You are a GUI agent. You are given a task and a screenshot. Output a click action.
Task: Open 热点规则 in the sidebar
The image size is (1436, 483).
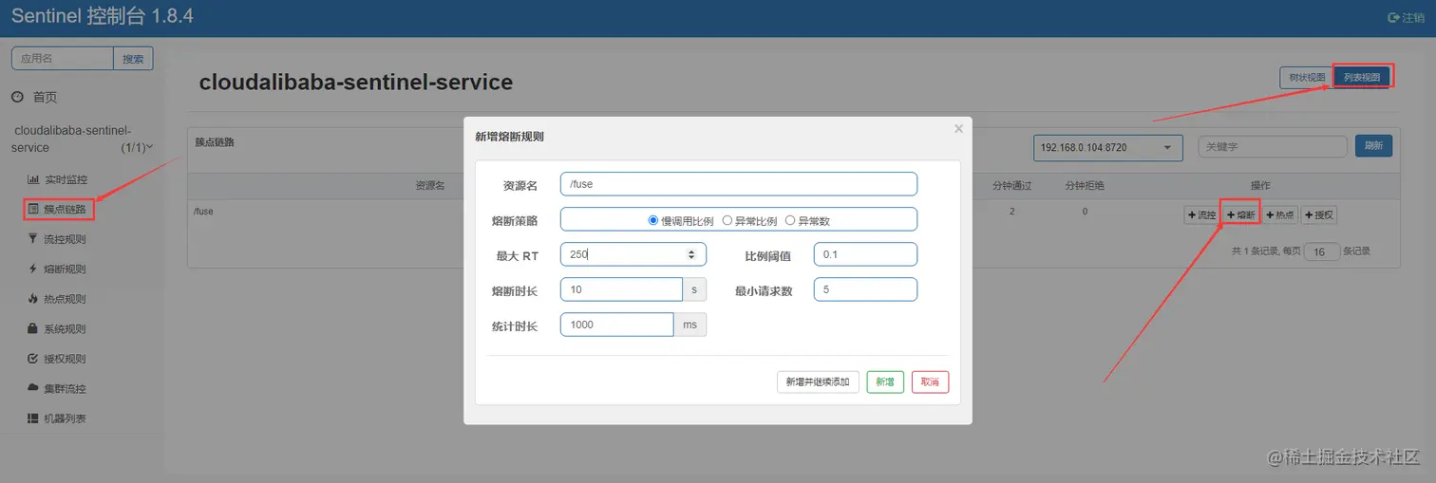(66, 299)
